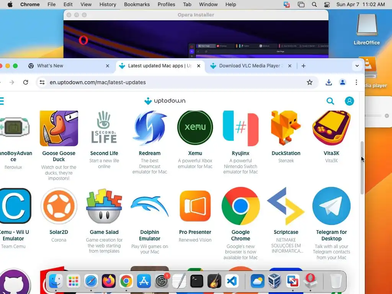Open the Cemu Wii U Emulator icon

(15, 206)
